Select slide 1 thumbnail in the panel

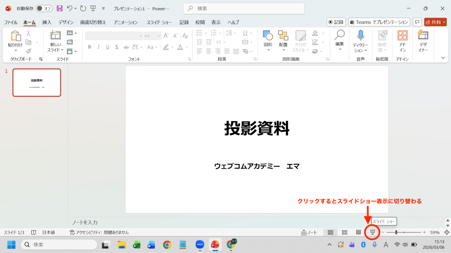(x=37, y=83)
